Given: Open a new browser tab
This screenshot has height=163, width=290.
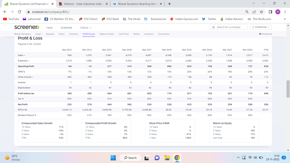Looking at the screenshot, I should tap(169, 4).
